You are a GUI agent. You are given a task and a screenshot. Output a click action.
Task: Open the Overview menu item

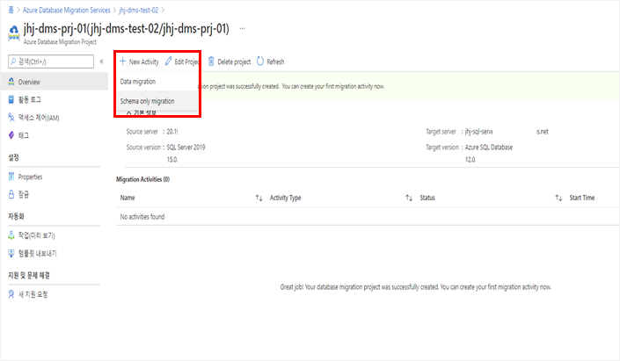coord(54,82)
